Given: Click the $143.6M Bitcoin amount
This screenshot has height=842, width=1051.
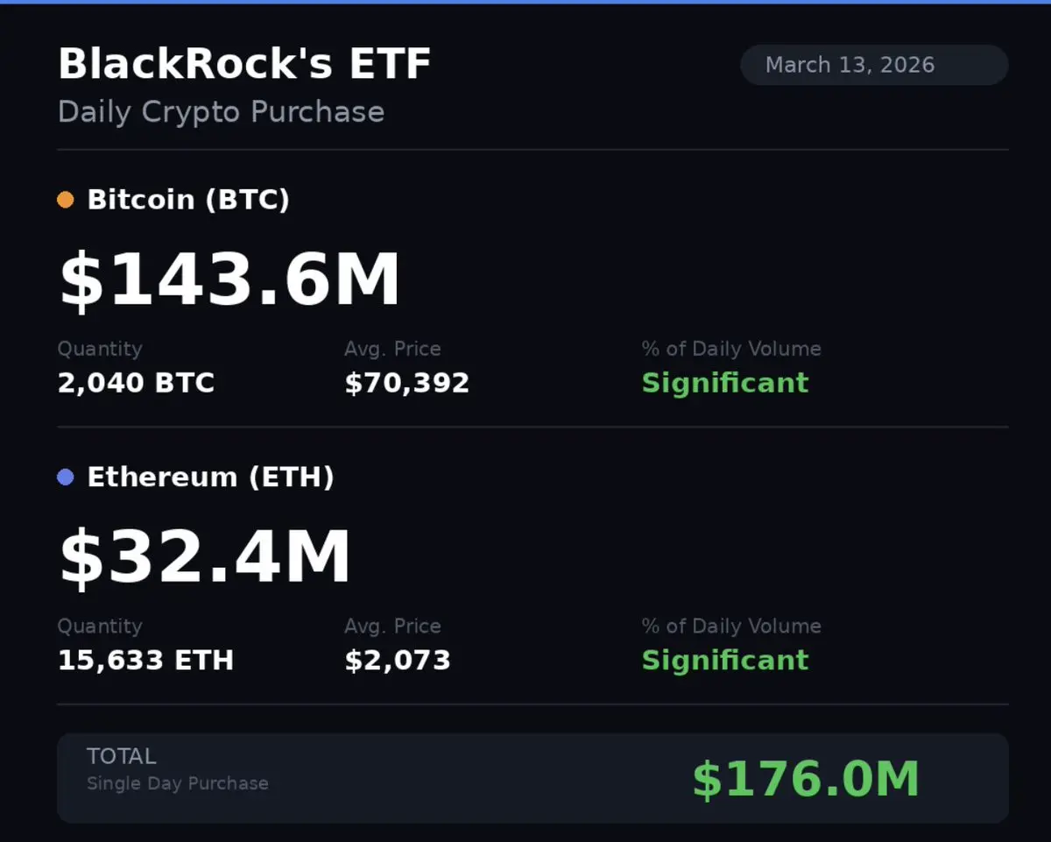Looking at the screenshot, I should pos(229,279).
